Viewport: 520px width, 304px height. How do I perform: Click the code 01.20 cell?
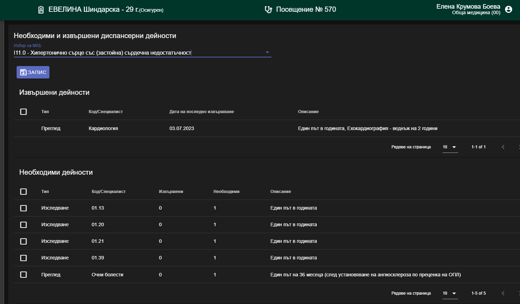tap(98, 224)
